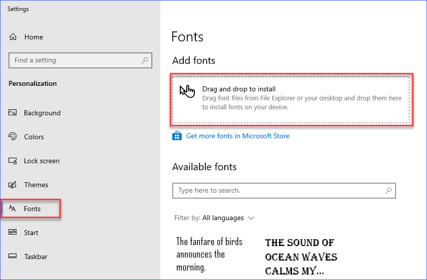Viewport: 427px width, 280px height.
Task: Click magnifier icon in Find a setting
Action: tap(145, 60)
